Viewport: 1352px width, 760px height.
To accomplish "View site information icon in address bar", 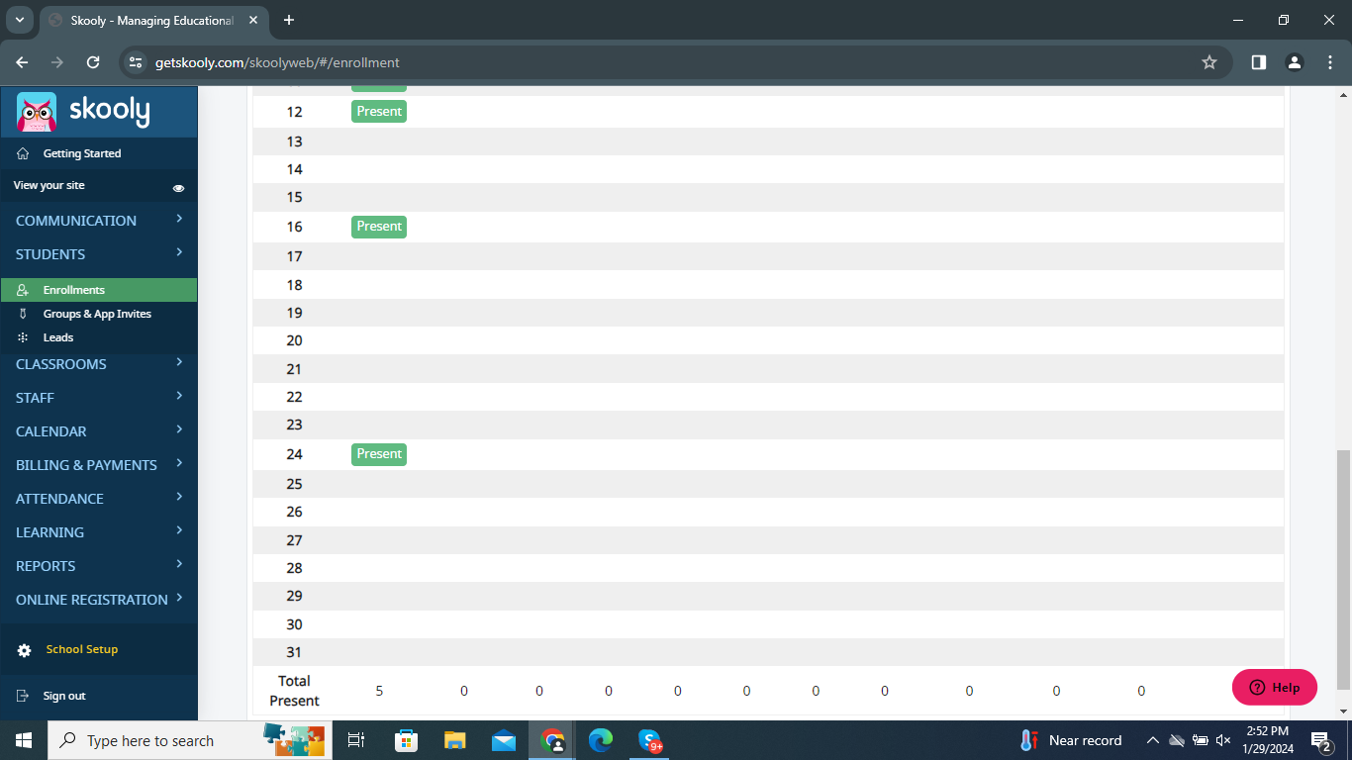I will [x=137, y=62].
